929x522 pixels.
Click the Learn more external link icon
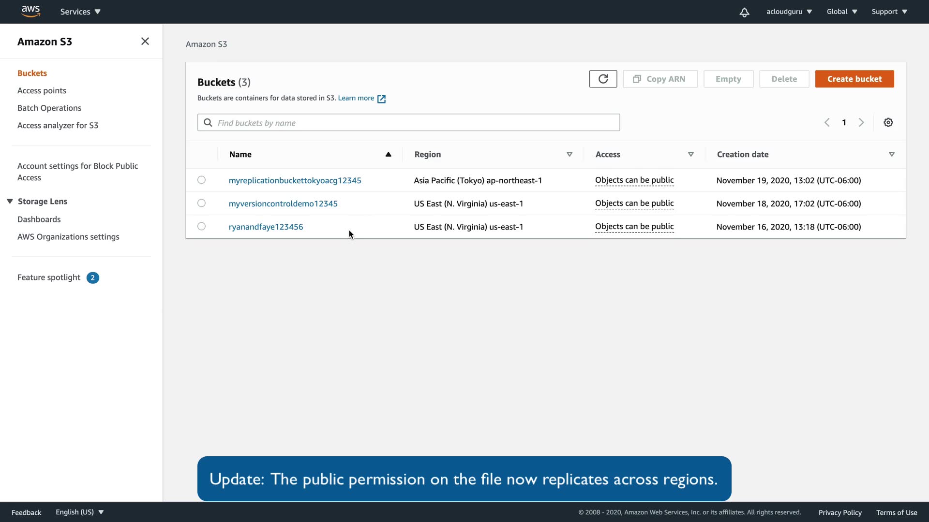tap(381, 99)
